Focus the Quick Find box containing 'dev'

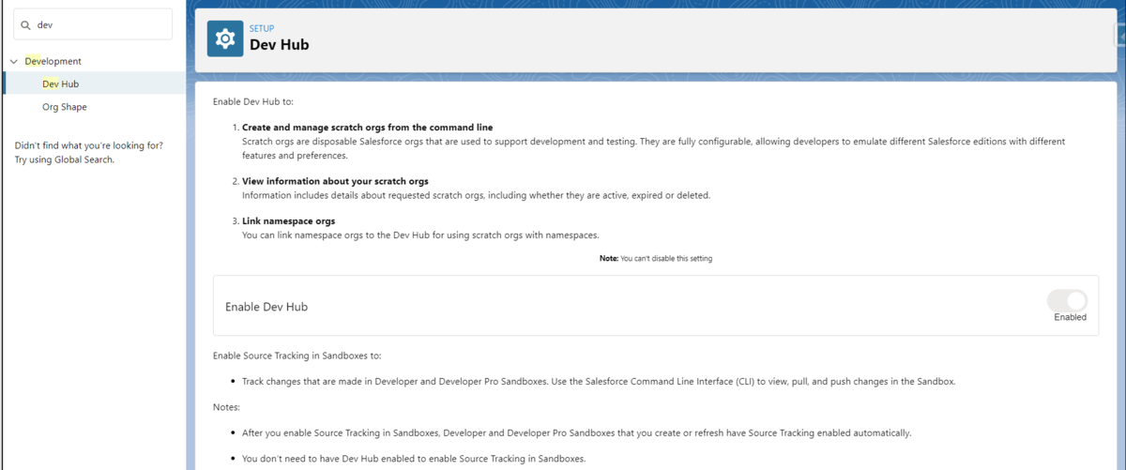(93, 25)
